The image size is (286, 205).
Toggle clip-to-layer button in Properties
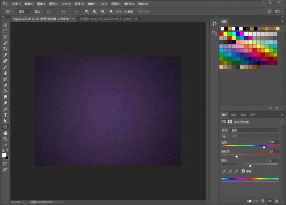[249, 201]
